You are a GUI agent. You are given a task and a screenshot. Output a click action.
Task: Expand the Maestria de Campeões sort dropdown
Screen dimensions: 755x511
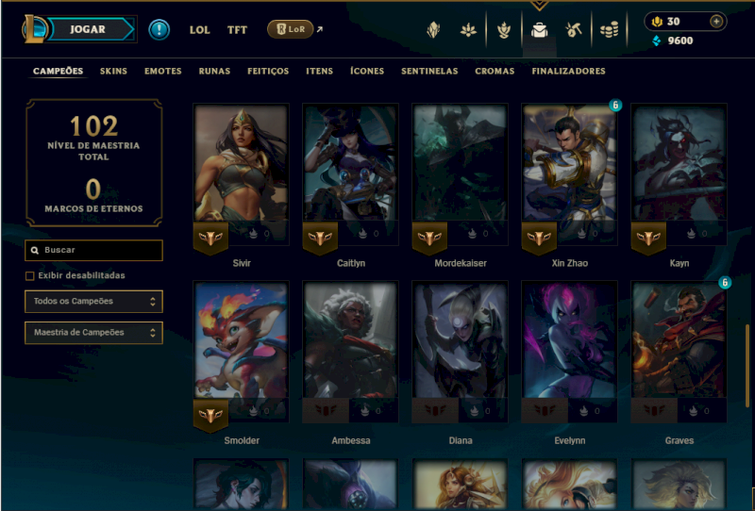[x=93, y=333]
